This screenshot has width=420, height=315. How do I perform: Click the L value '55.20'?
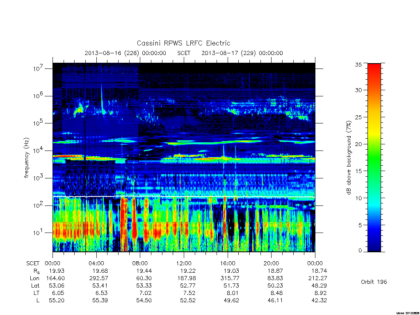pos(57,301)
